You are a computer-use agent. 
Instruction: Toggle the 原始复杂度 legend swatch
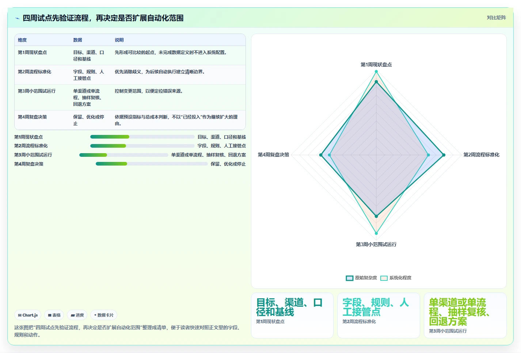349,278
